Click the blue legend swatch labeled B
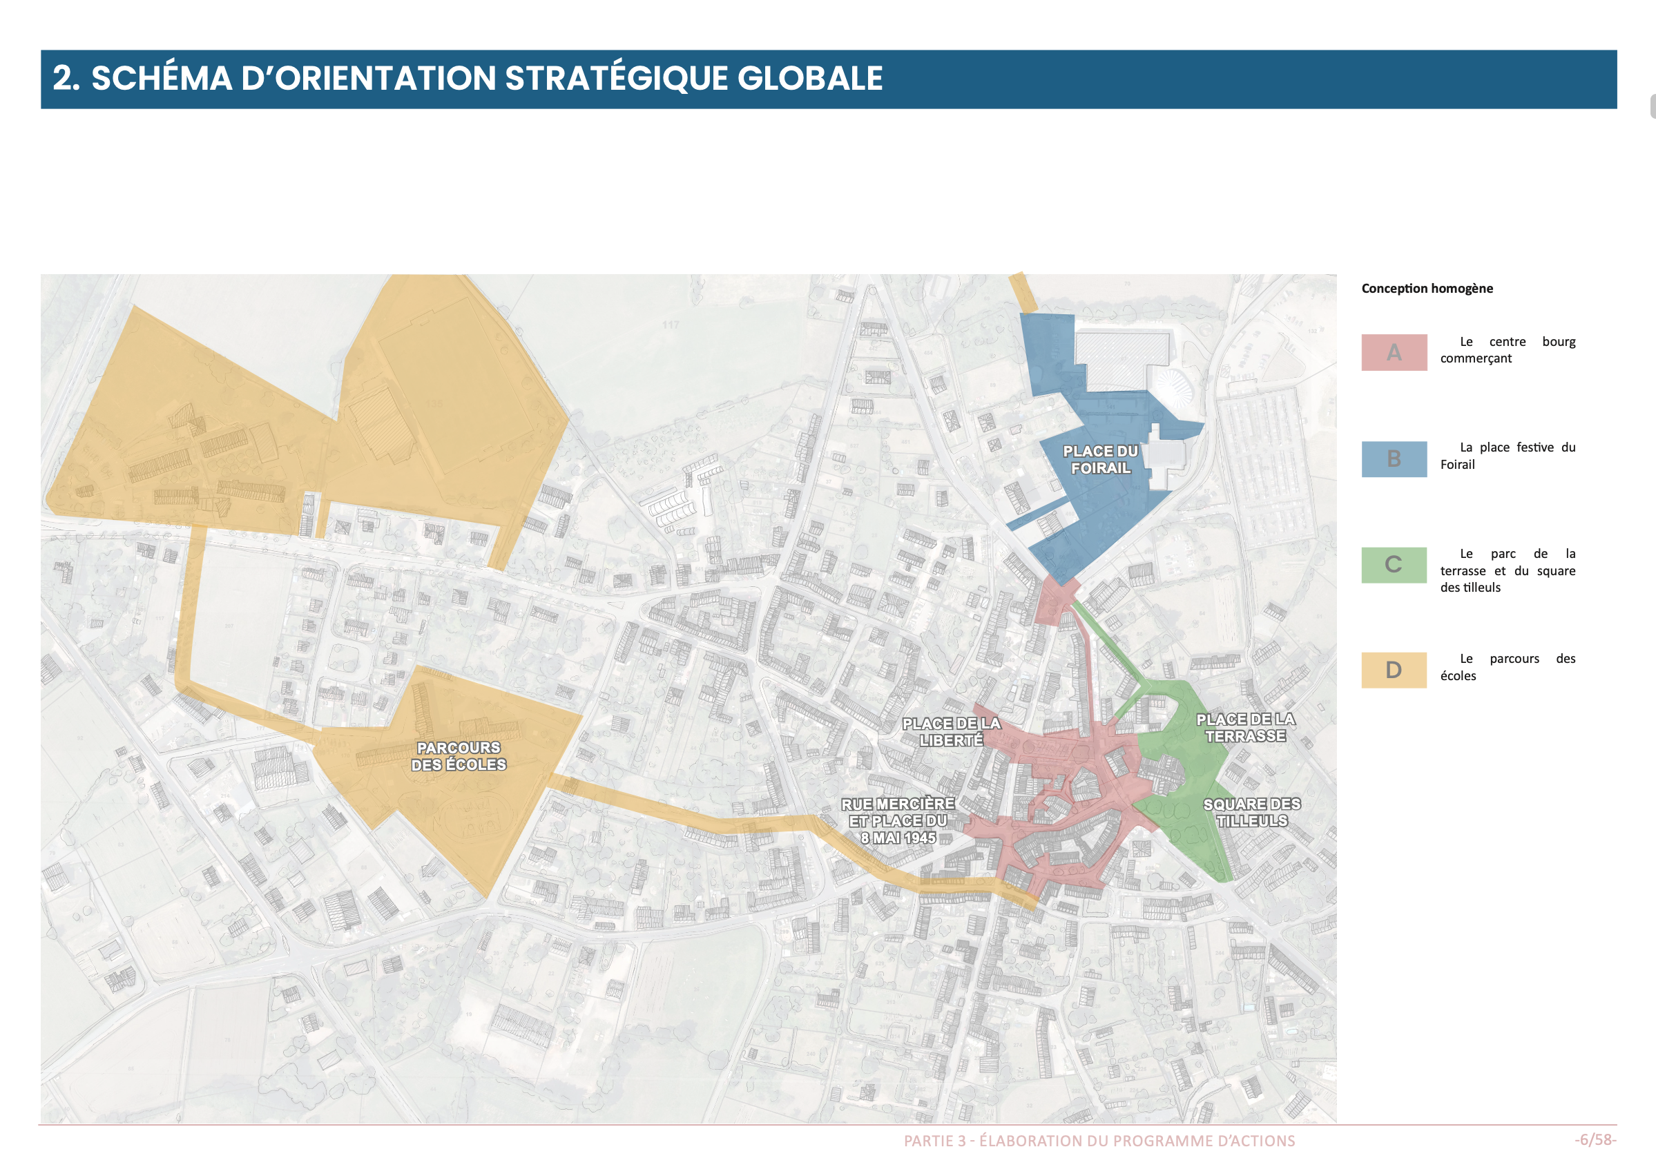Viewport: 1656px width, 1167px height. pyautogui.click(x=1394, y=459)
